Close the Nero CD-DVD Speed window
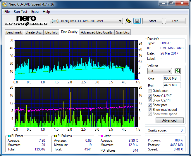191x156 pixels. pyautogui.click(x=182, y=3)
